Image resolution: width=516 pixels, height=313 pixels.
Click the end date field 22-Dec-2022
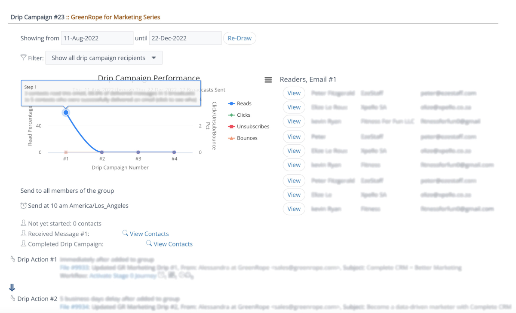(185, 38)
